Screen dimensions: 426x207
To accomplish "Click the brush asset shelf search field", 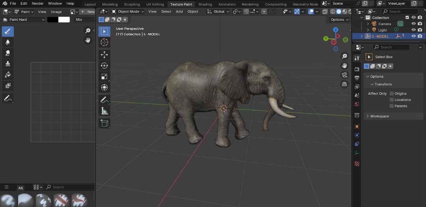I will point(69,187).
